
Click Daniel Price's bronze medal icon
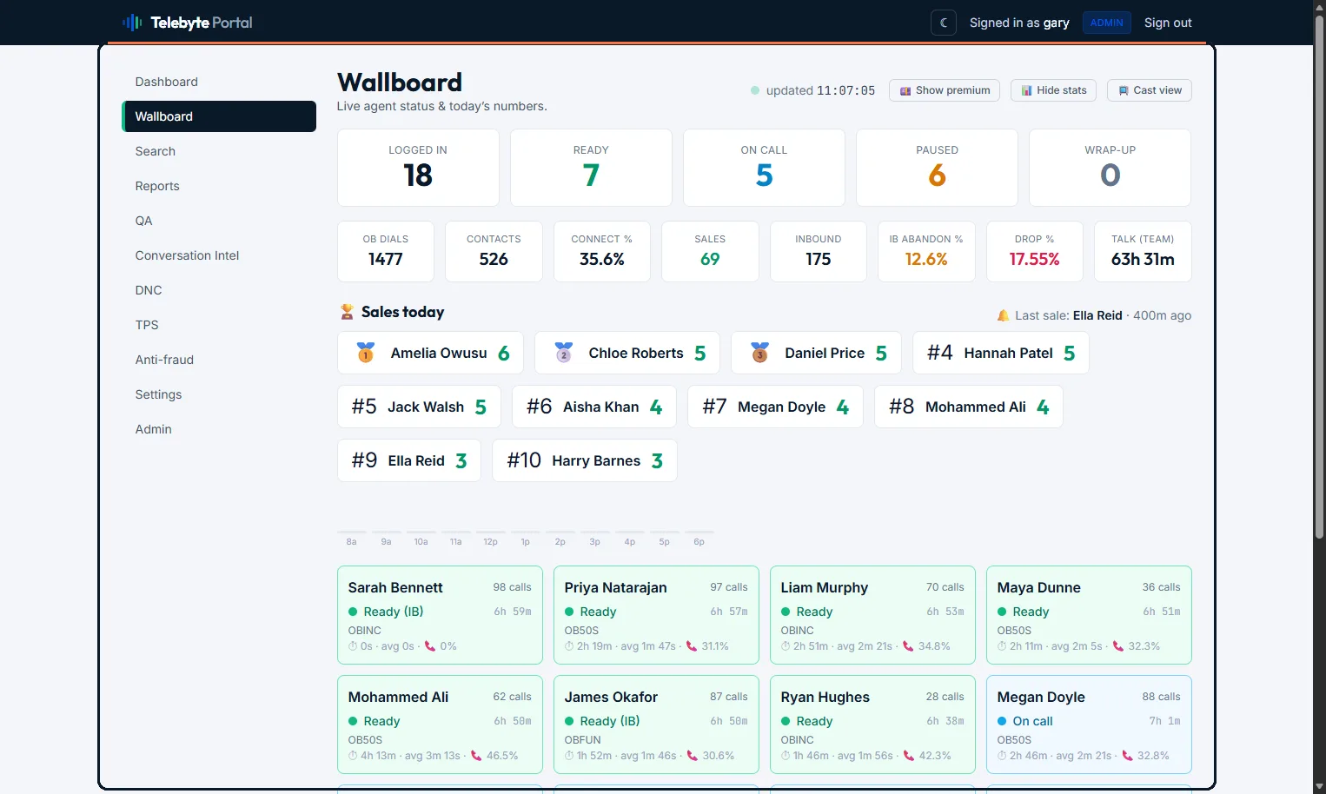coord(759,353)
